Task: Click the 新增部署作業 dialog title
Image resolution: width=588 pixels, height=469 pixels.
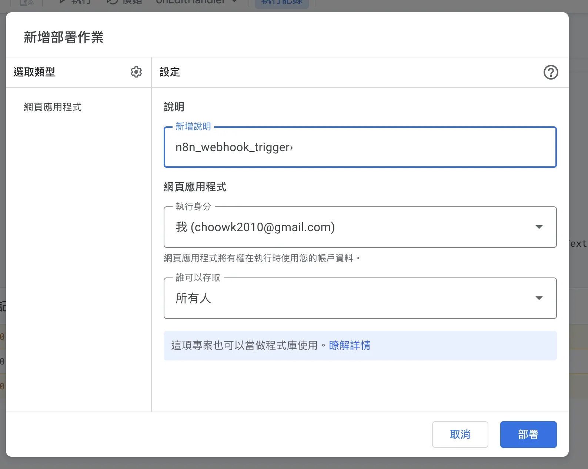Action: (x=64, y=37)
